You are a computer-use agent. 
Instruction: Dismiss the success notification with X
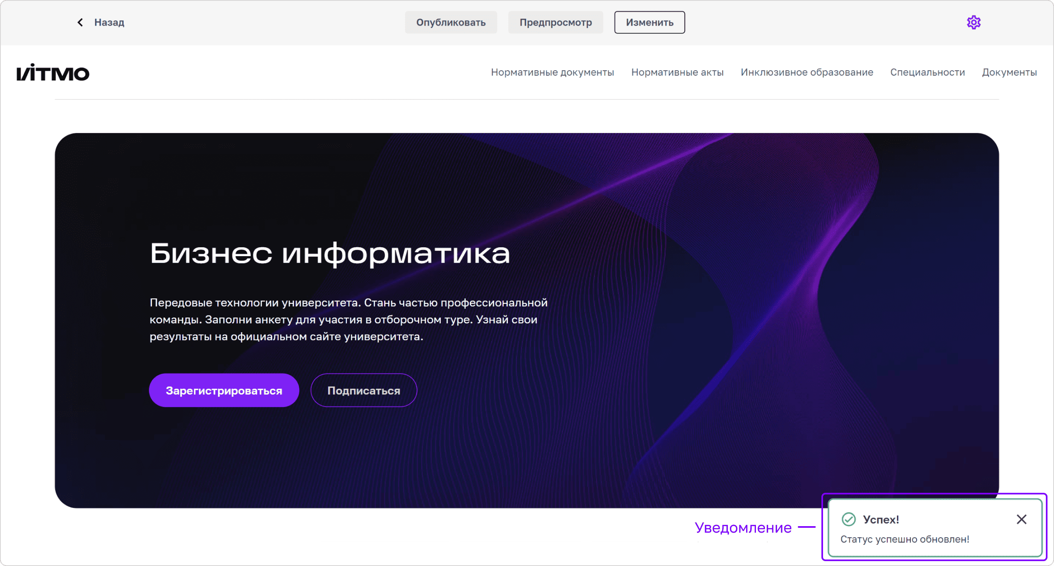[1021, 519]
